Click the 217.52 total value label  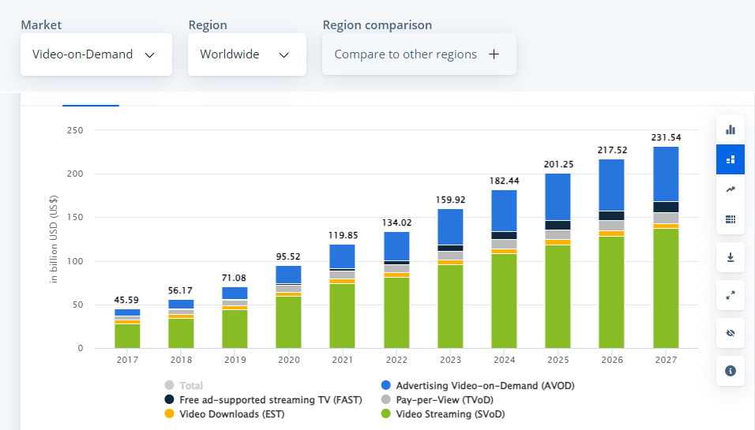(x=612, y=150)
